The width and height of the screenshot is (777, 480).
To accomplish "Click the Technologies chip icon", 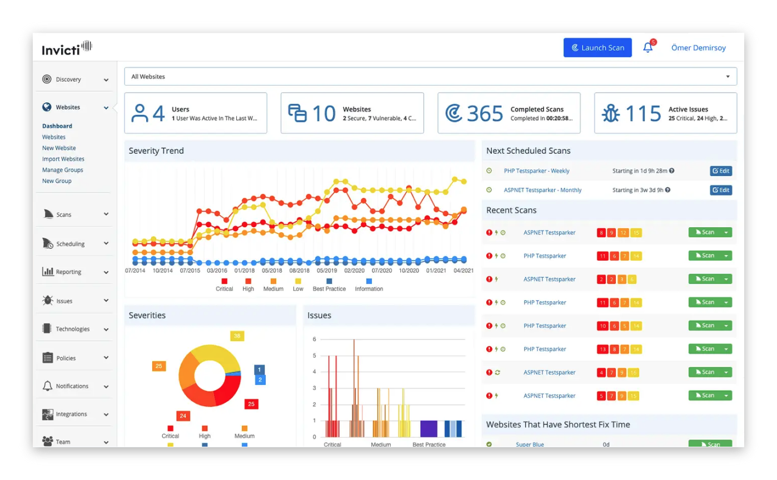I will 47,329.
